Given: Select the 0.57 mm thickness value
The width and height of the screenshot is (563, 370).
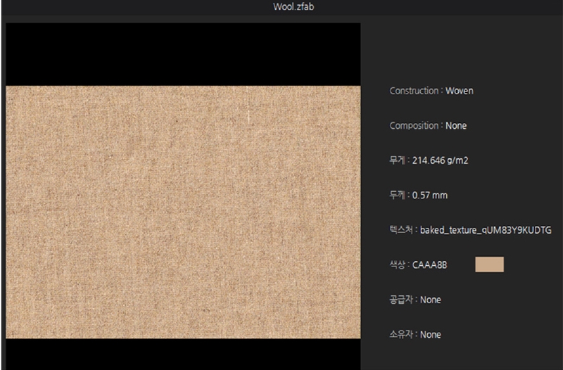Looking at the screenshot, I should click(x=429, y=196).
